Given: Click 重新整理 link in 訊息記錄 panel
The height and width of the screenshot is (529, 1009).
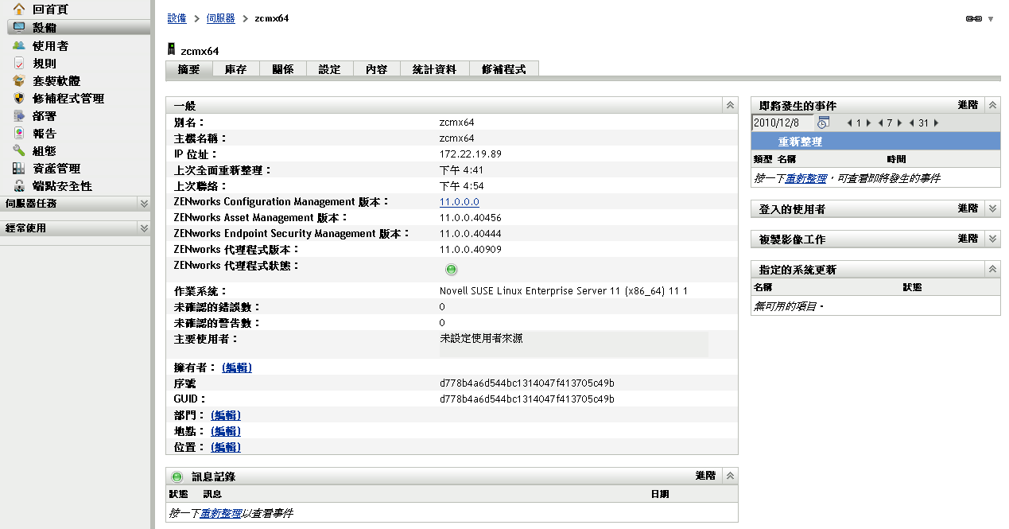Looking at the screenshot, I should pyautogui.click(x=220, y=514).
